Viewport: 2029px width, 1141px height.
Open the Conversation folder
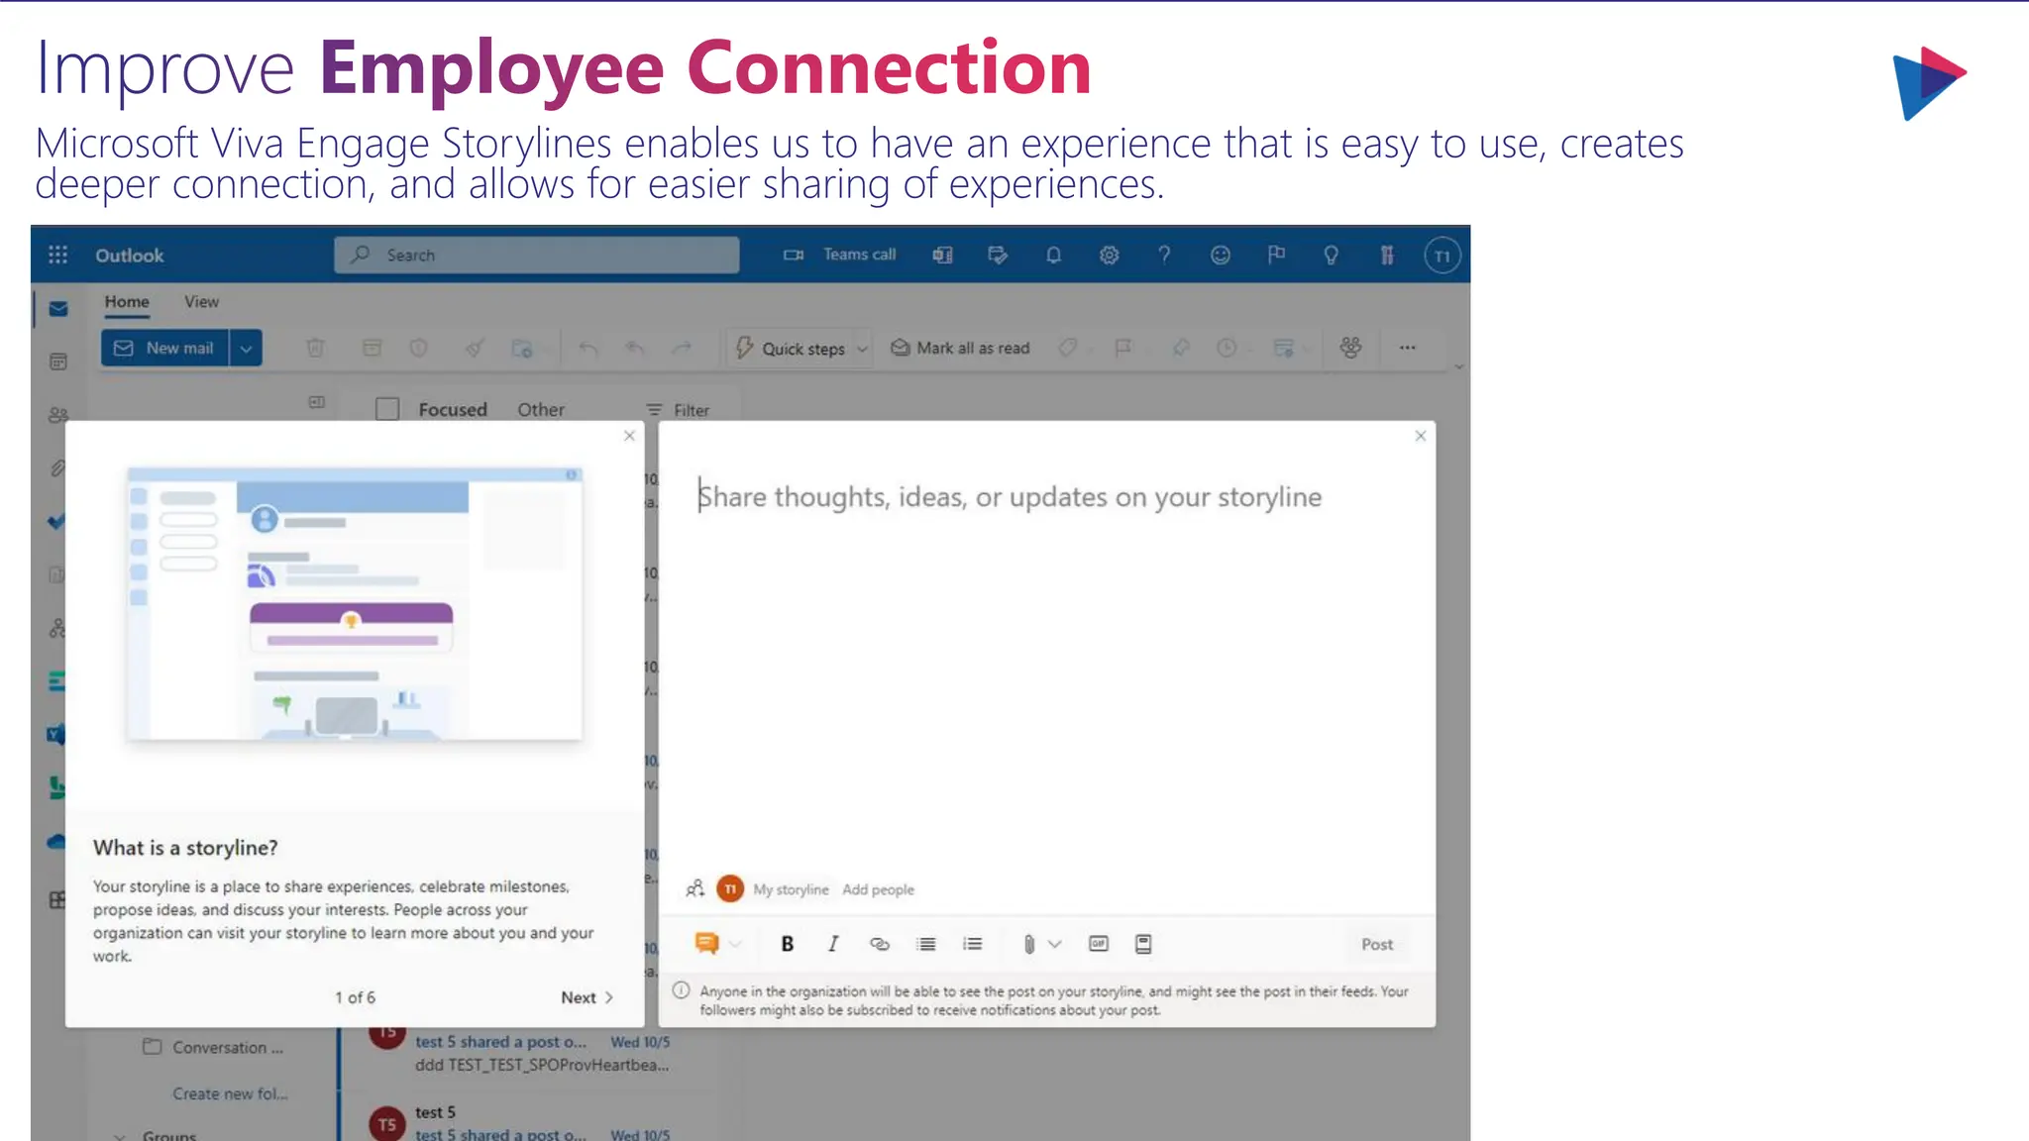[x=214, y=1048]
